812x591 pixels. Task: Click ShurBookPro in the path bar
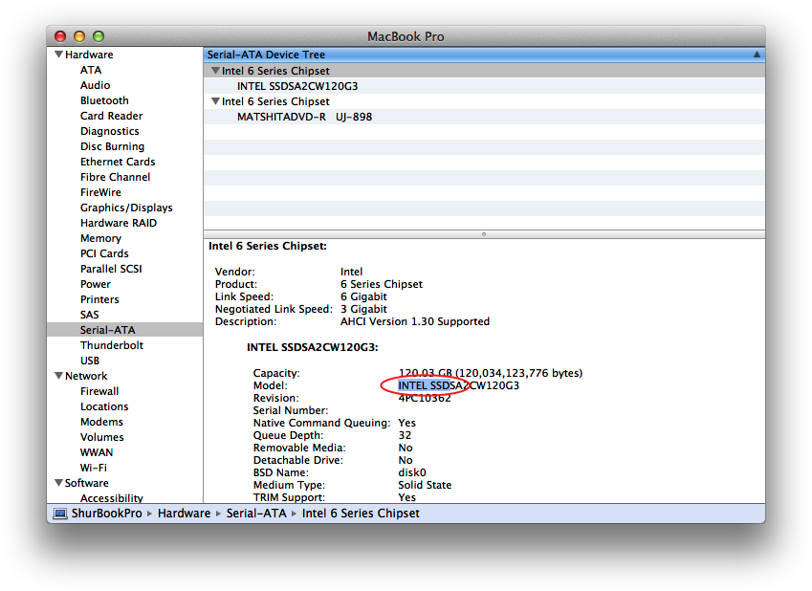[106, 514]
